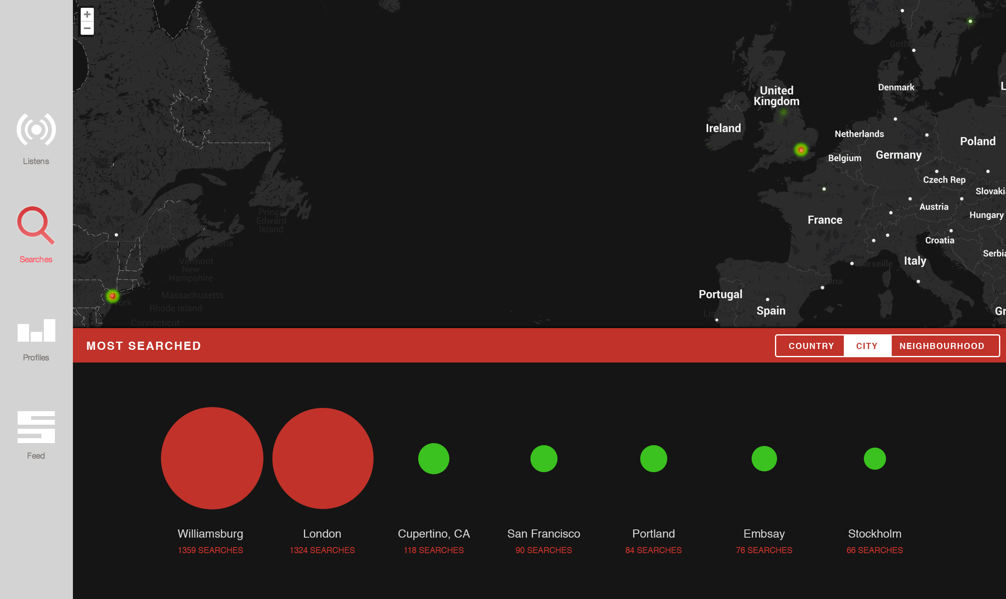Click the Portugal map label
This screenshot has height=599, width=1006.
pos(721,295)
